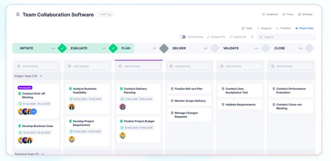Image resolution: width=331 pixels, height=161 pixels.
Task: Click the green checkmark gate after INITIATE
Action: tap(62, 48)
